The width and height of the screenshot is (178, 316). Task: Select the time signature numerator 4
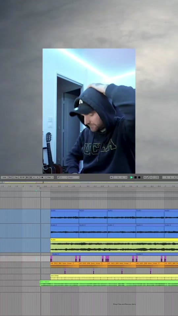[34, 177]
